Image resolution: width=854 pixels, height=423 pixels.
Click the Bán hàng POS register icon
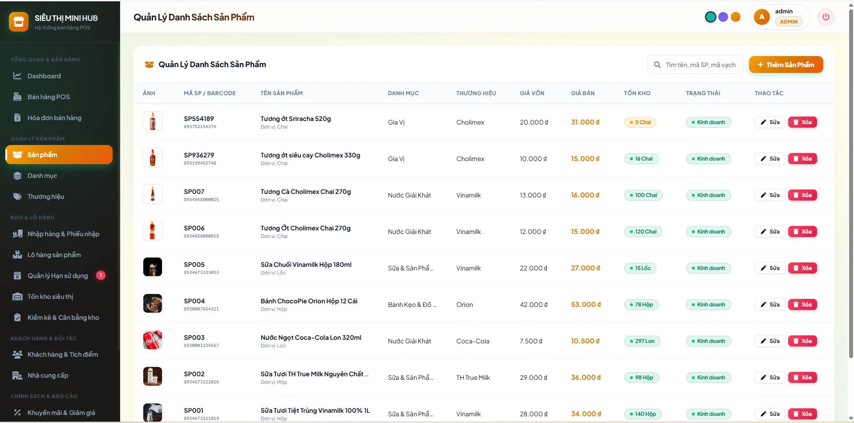tap(17, 97)
